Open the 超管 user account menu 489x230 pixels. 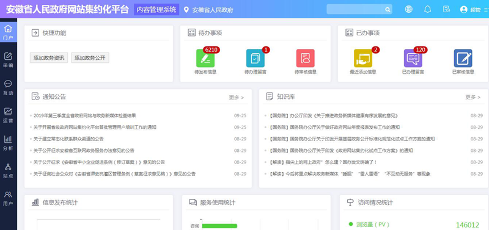[470, 9]
